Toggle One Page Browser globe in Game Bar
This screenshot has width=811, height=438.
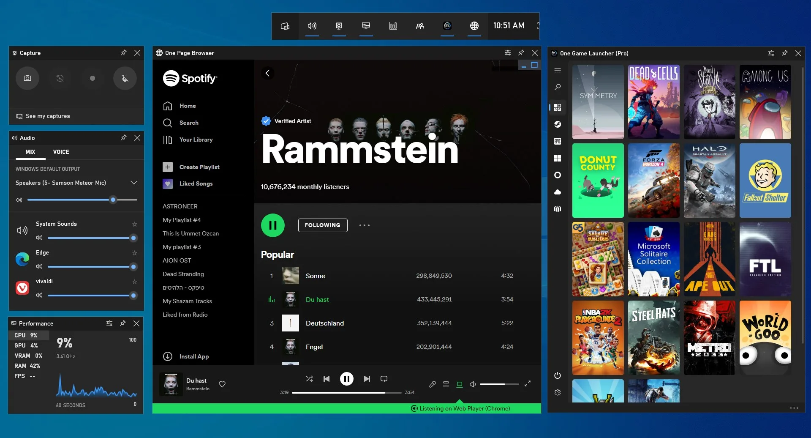tap(474, 26)
